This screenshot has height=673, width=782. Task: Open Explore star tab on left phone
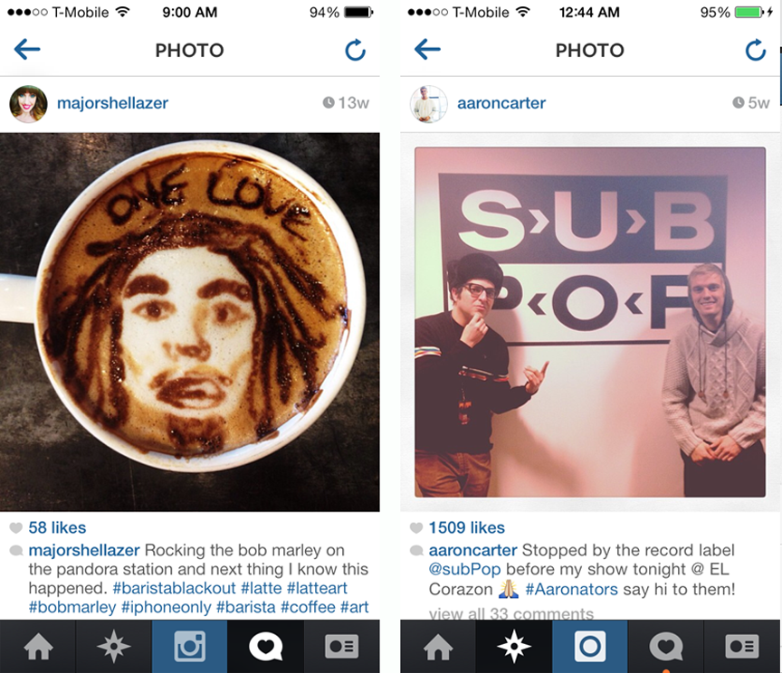point(114,647)
